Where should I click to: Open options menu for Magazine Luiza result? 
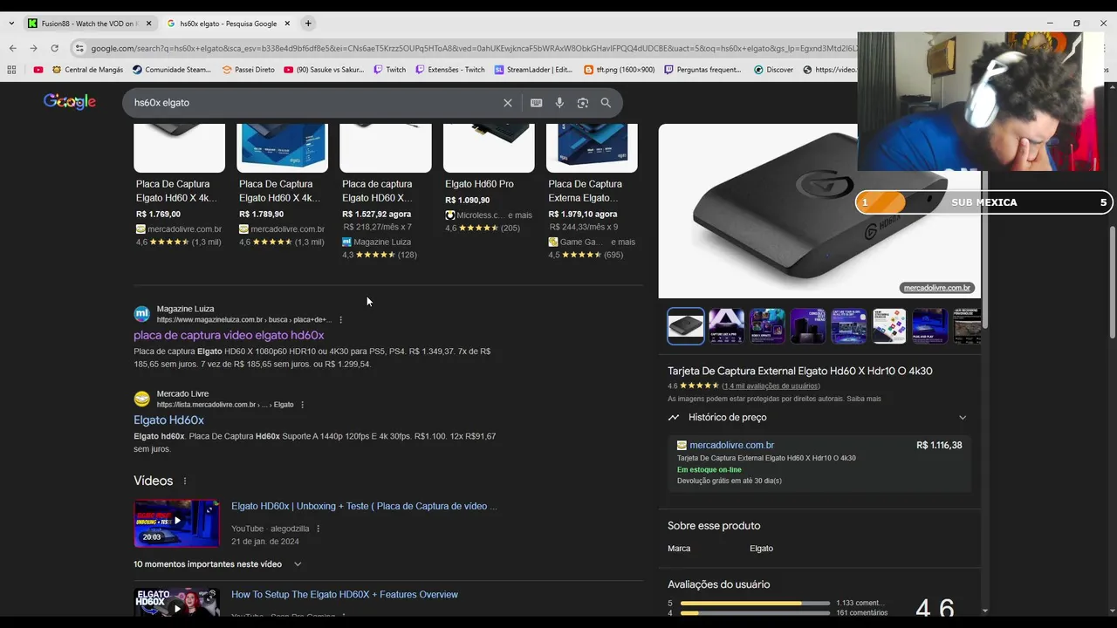pyautogui.click(x=340, y=320)
